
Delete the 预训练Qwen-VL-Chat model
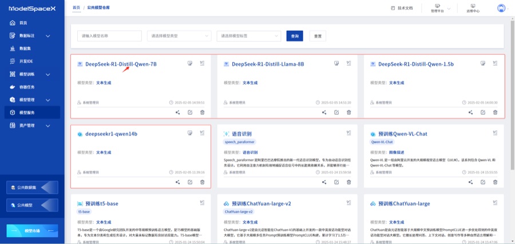[x=496, y=182]
